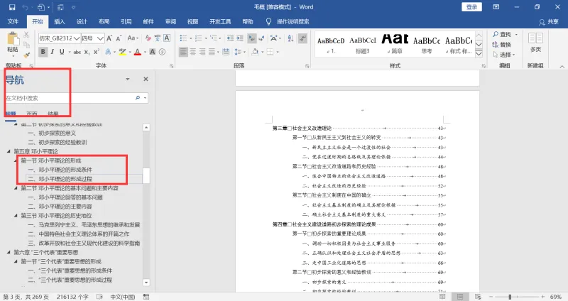Image resolution: width=568 pixels, height=301 pixels.
Task: Click the navigation search input field
Action: pyautogui.click(x=69, y=98)
